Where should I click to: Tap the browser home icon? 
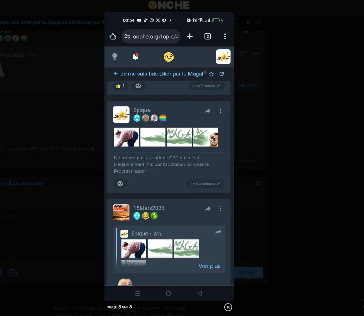click(x=113, y=37)
